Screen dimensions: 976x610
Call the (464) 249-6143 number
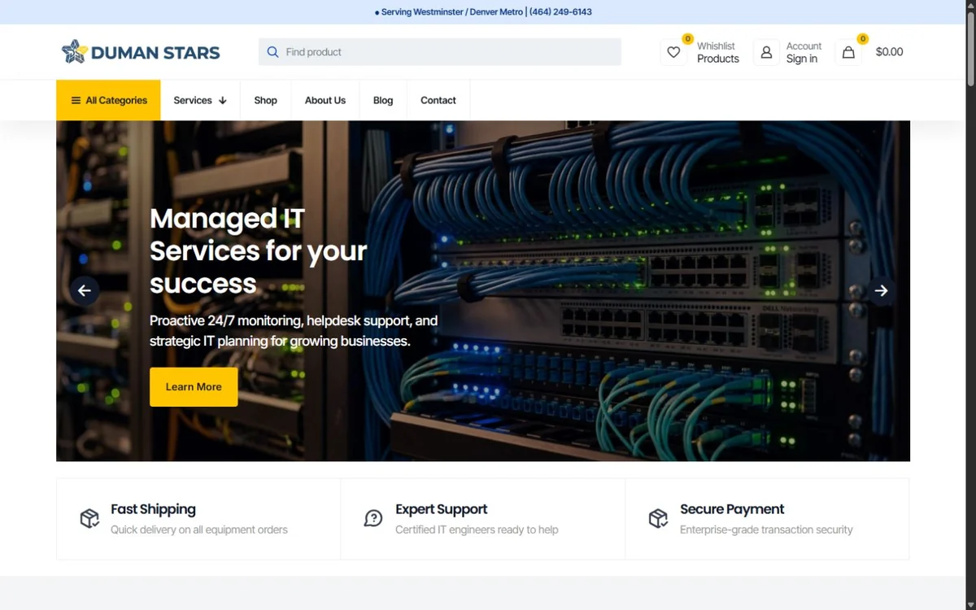tap(560, 12)
